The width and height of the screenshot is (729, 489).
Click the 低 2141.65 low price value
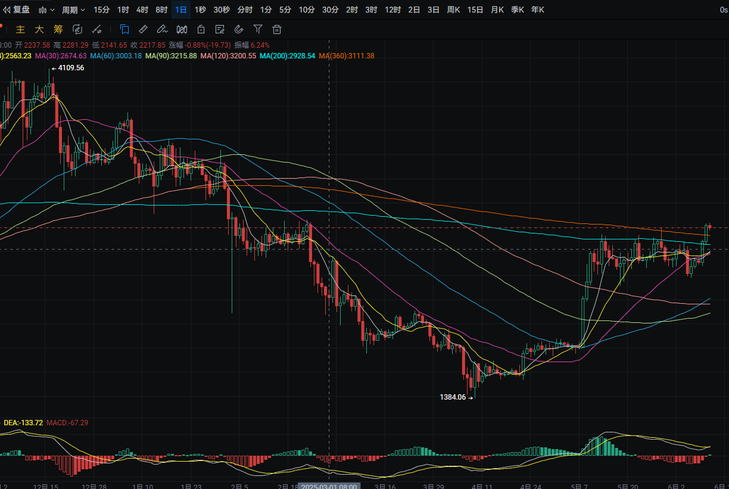coord(110,45)
